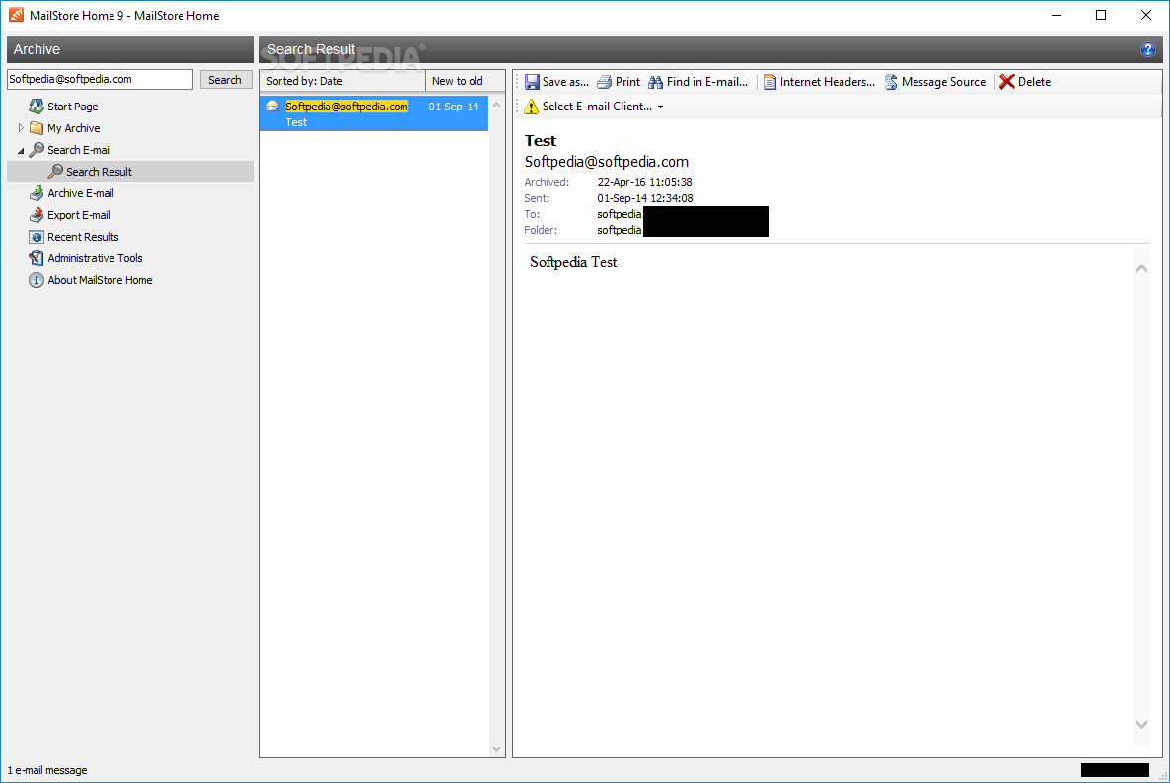Select Search E-mail label in tree
This screenshot has height=783, width=1170.
pyautogui.click(x=79, y=150)
